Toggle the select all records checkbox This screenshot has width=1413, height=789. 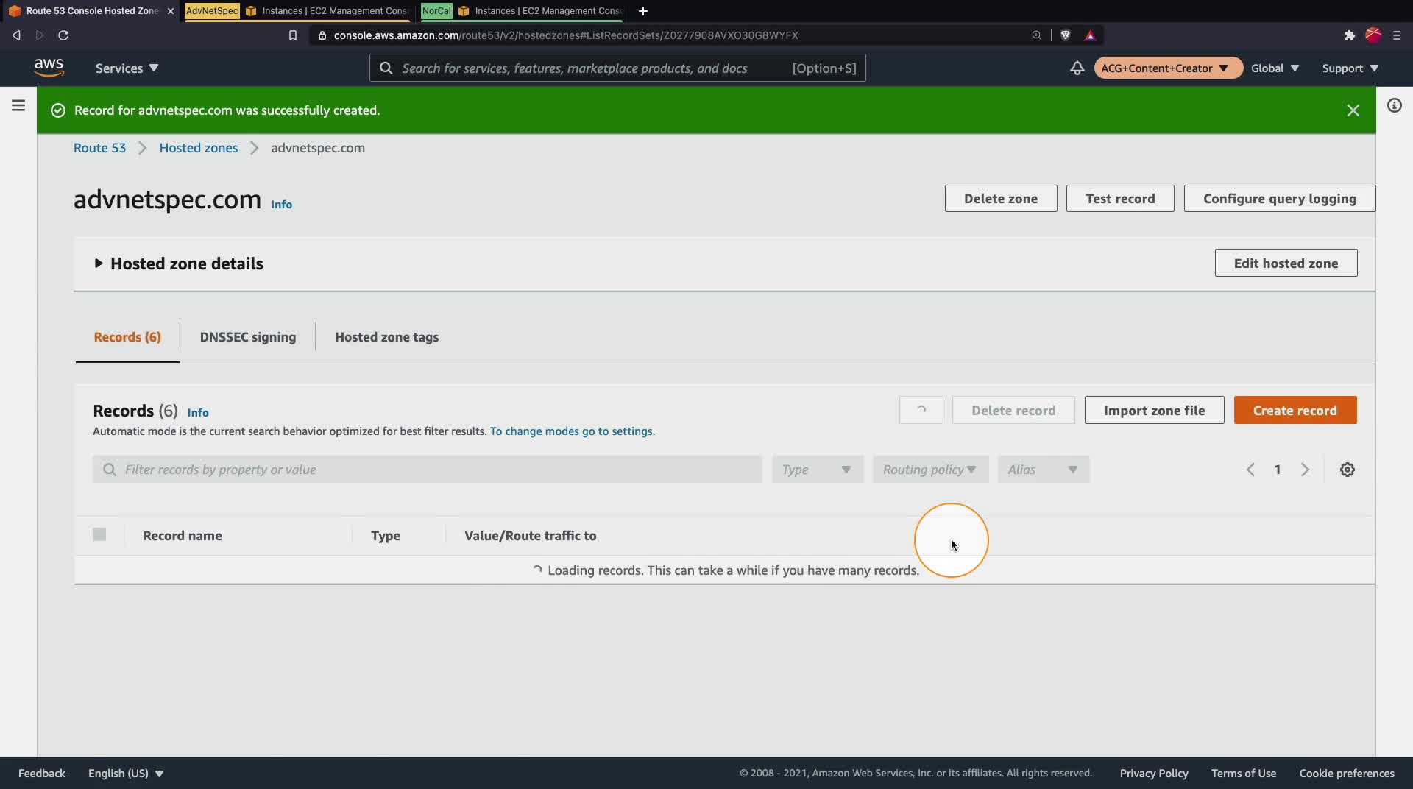pos(99,534)
